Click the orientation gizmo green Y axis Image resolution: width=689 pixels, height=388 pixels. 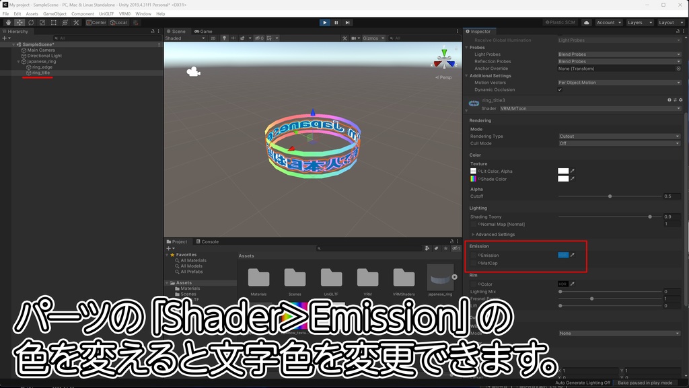coord(444,52)
